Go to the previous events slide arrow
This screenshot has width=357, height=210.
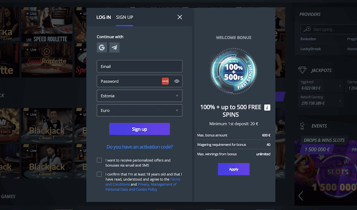[301, 196]
